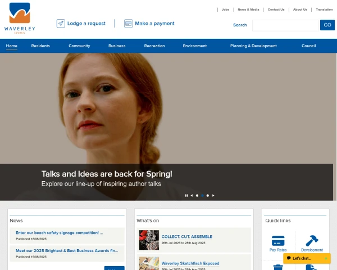
Task: Open the Business menu
Action: tap(117, 46)
